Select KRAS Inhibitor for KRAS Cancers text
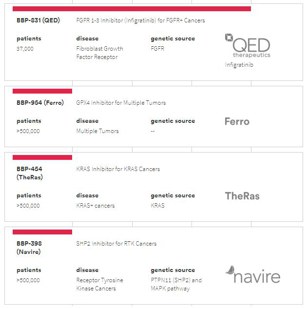Screen dimensions: 306x309 pos(118,169)
